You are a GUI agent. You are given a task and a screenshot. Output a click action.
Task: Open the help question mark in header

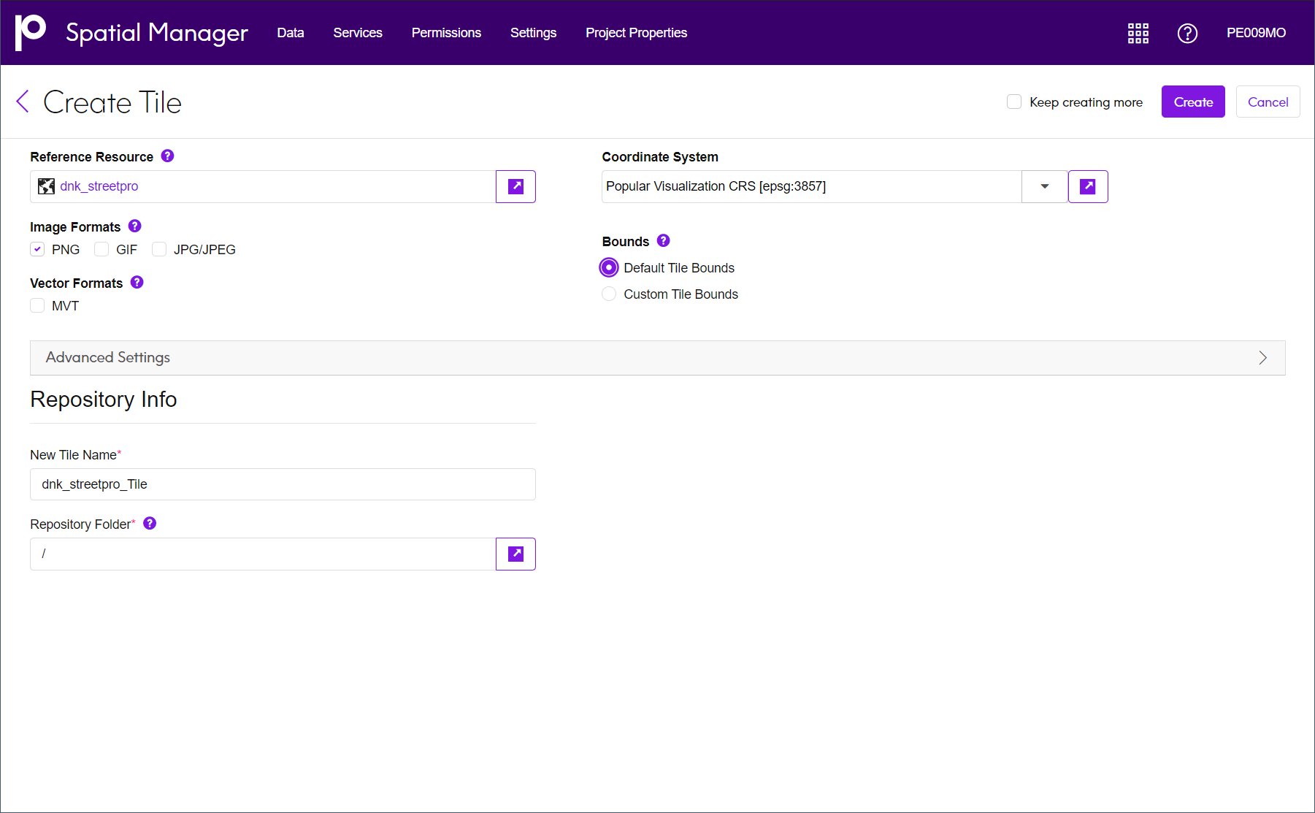1187,33
